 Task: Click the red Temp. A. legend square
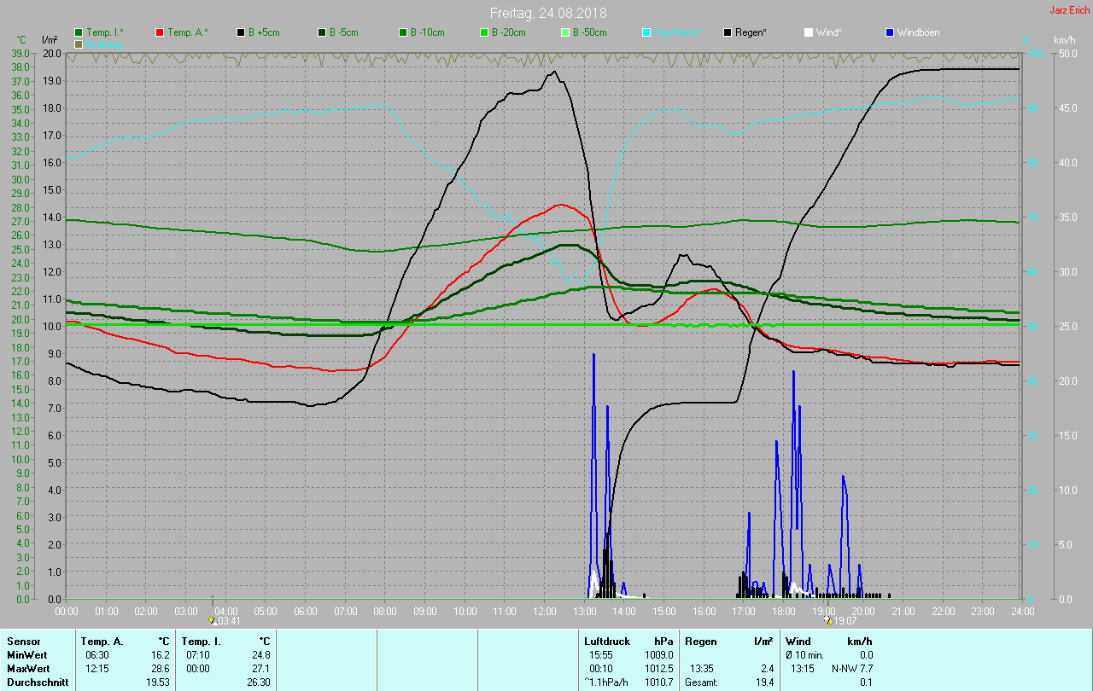160,32
